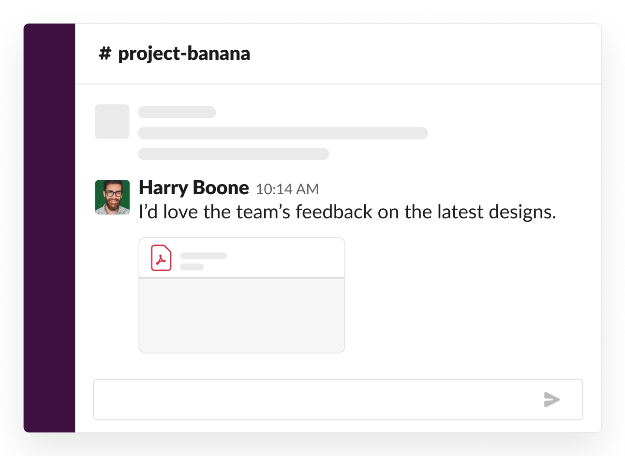Image resolution: width=625 pixels, height=456 pixels.
Task: Click the gray placeholder avatar square
Action: (112, 122)
